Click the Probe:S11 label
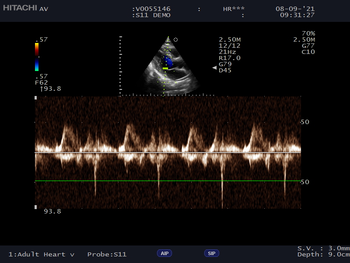The width and height of the screenshot is (350, 263). 107,254
